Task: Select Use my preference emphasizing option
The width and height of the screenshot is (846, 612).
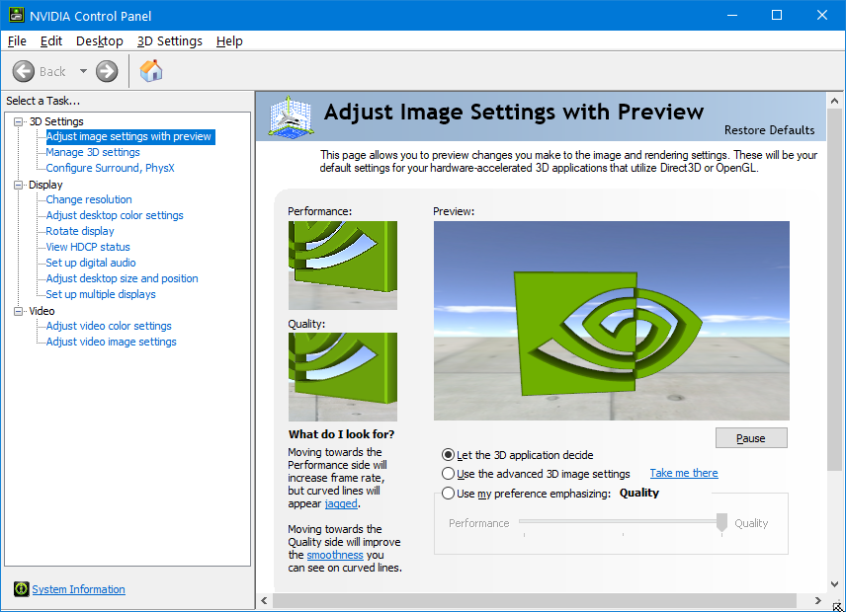Action: point(448,493)
